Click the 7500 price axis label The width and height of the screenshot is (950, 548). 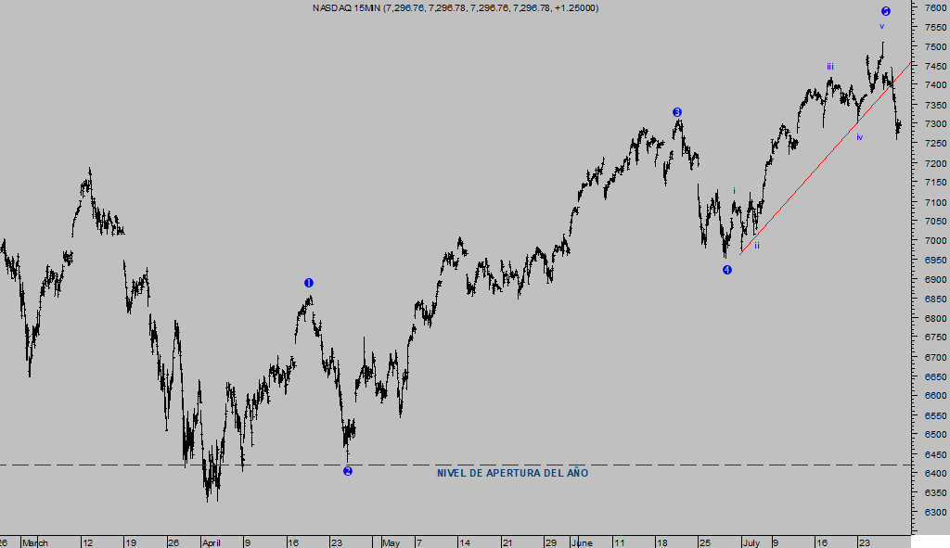tap(934, 46)
